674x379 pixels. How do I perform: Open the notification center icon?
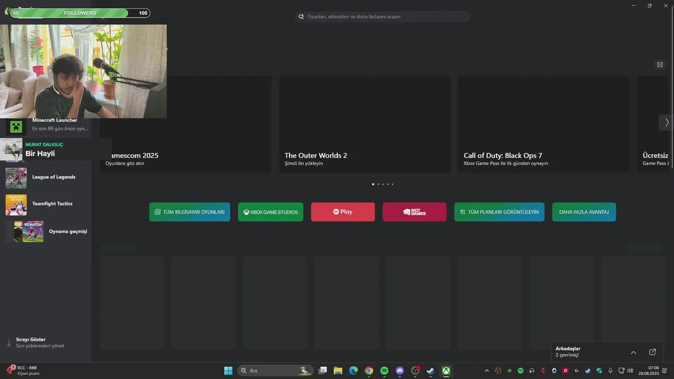(665, 371)
